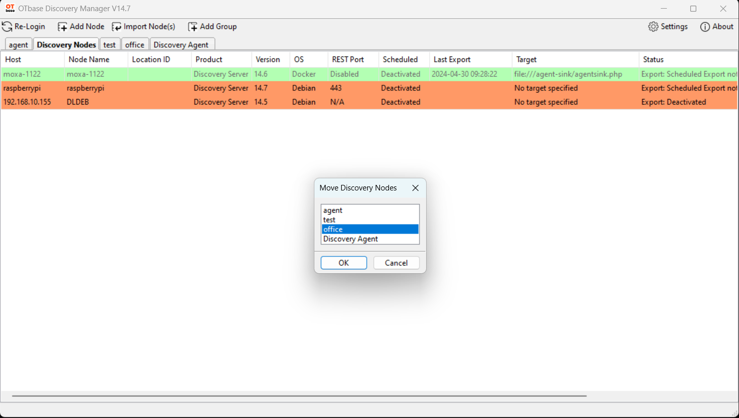Viewport: 739px width, 418px height.
Task: Select agent in the group list
Action: tap(370, 210)
